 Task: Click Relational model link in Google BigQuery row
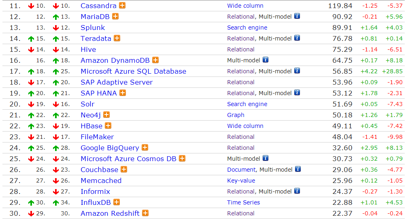pos(241,148)
